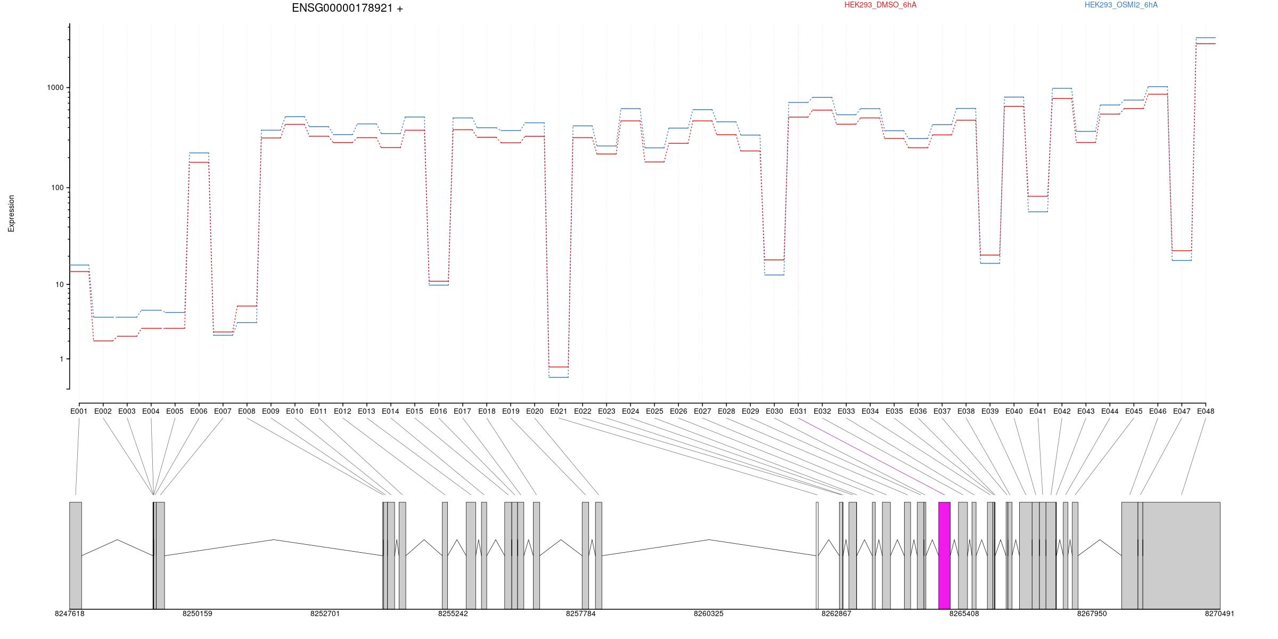Select the HEK293_DMSO_6hA legend label
The image size is (1278, 639).
coord(880,5)
